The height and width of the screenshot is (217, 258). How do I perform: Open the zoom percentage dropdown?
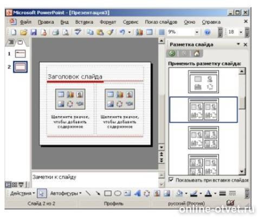pyautogui.click(x=197, y=32)
